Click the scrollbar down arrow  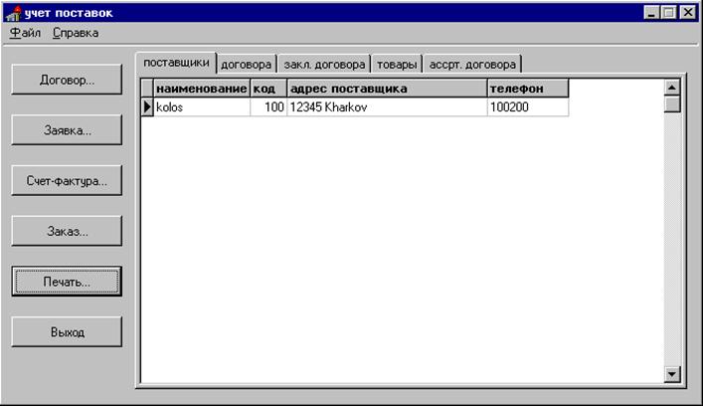click(672, 373)
